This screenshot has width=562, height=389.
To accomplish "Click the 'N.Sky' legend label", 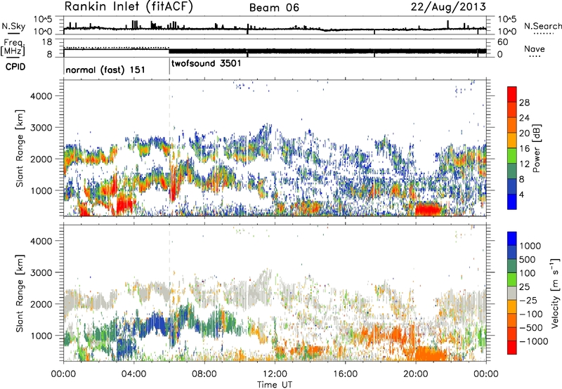I will 13,26.
